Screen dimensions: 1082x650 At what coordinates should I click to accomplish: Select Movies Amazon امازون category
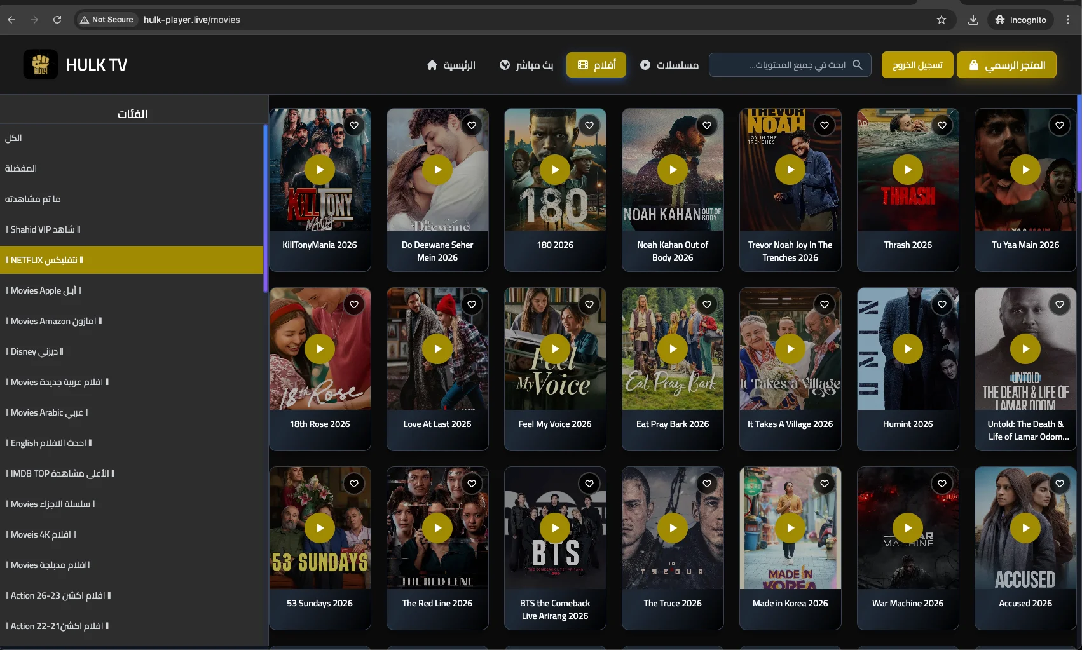(x=132, y=321)
